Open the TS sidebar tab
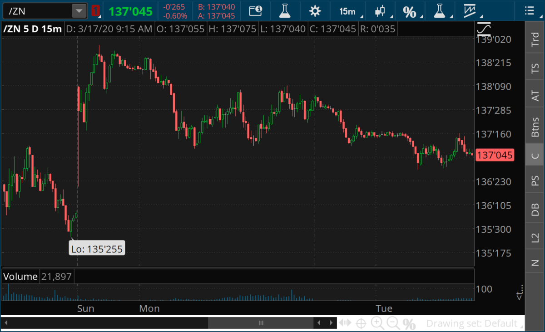Viewport: 545px width, 332px height. [x=535, y=69]
